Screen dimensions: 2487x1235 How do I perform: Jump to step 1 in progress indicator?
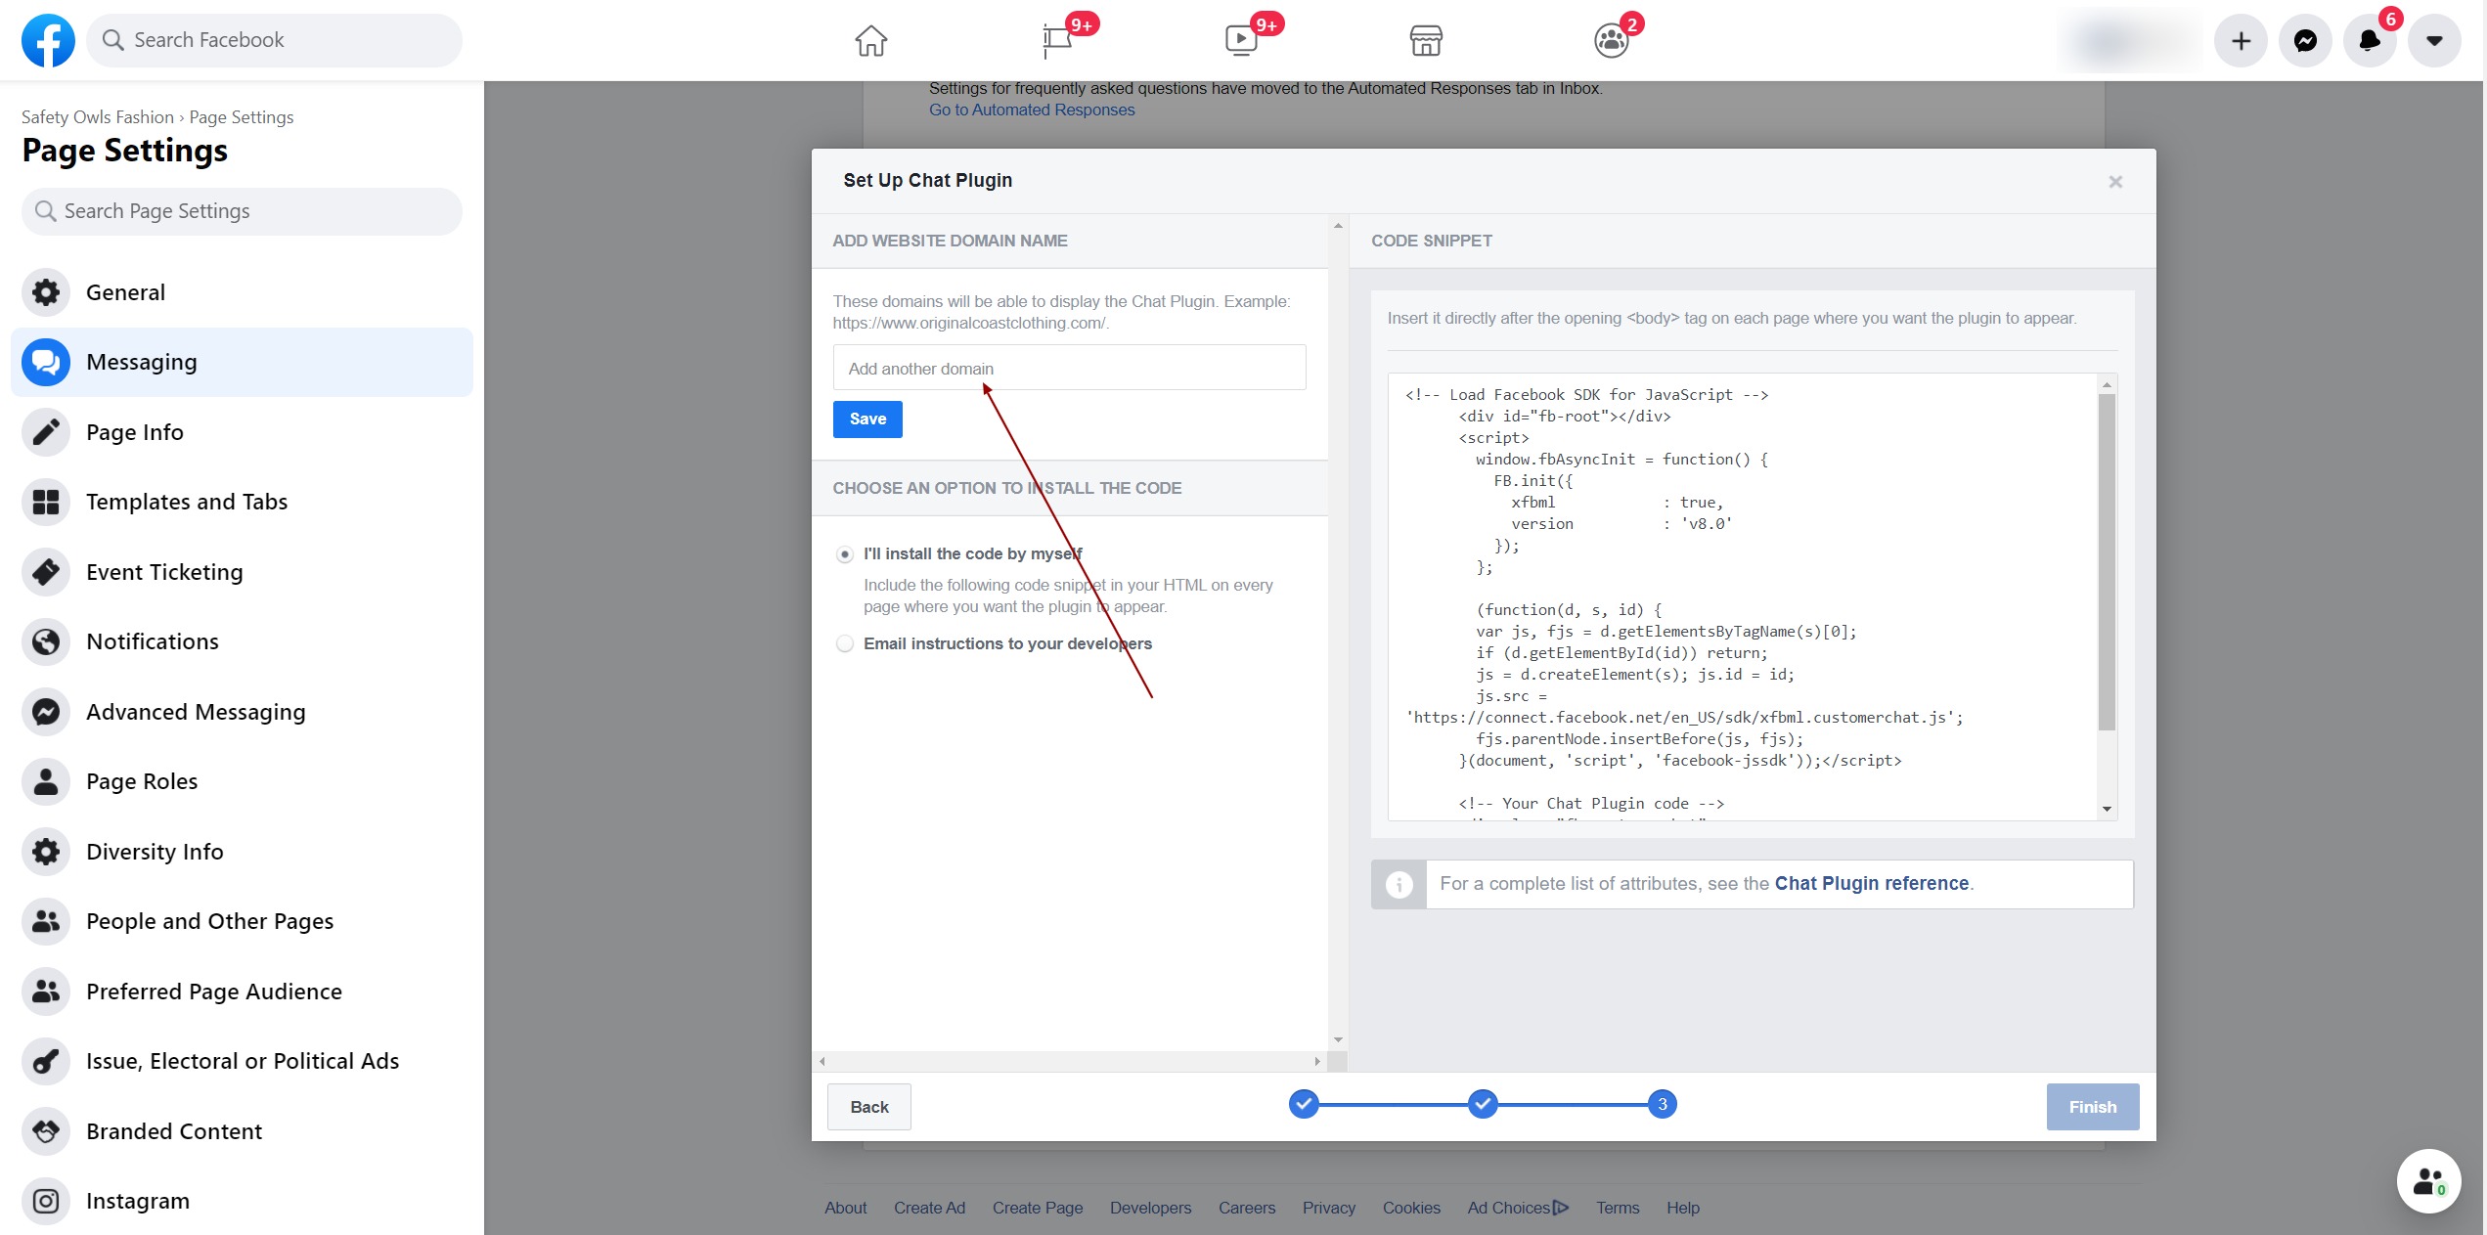[1304, 1104]
